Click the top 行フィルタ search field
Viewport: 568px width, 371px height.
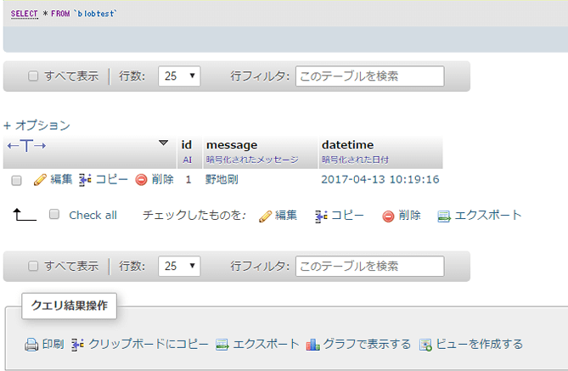click(x=370, y=76)
